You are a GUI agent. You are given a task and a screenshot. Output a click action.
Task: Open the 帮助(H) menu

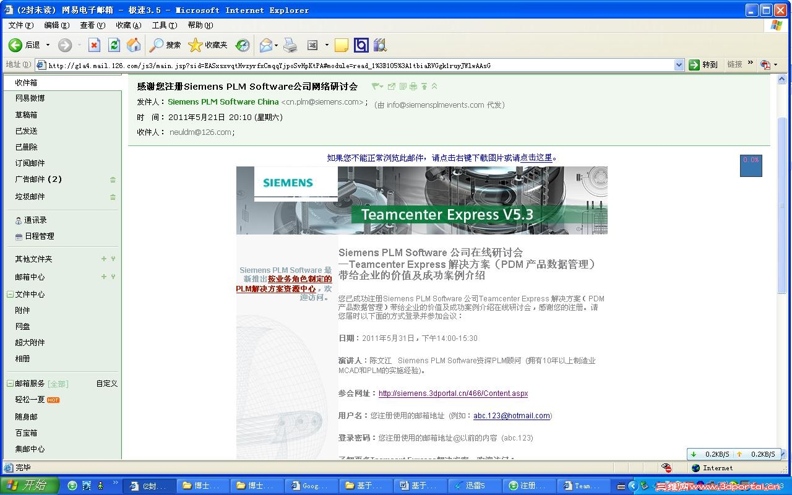[x=200, y=25]
